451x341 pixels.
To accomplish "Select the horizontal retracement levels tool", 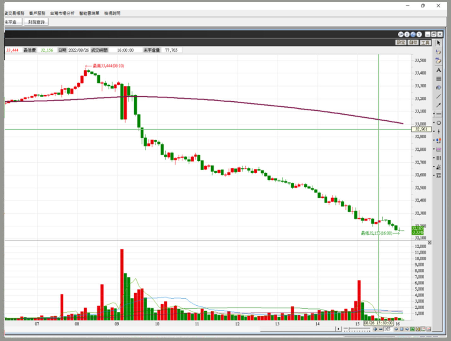I will coord(439,176).
